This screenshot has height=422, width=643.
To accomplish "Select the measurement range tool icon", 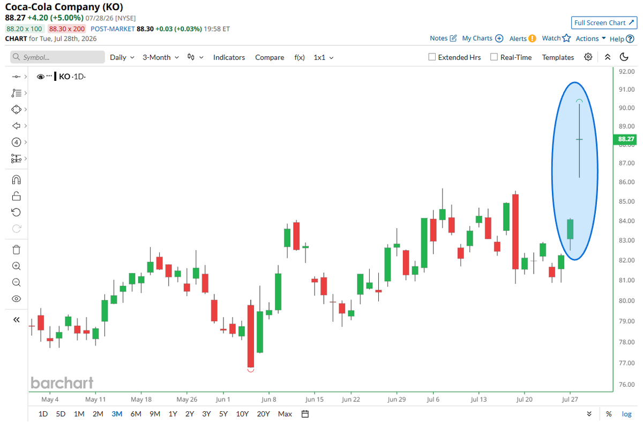I will pos(16,159).
